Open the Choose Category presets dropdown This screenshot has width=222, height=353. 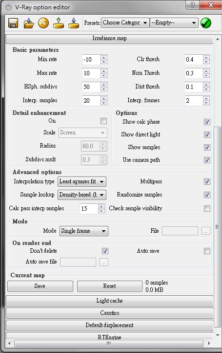click(x=125, y=23)
